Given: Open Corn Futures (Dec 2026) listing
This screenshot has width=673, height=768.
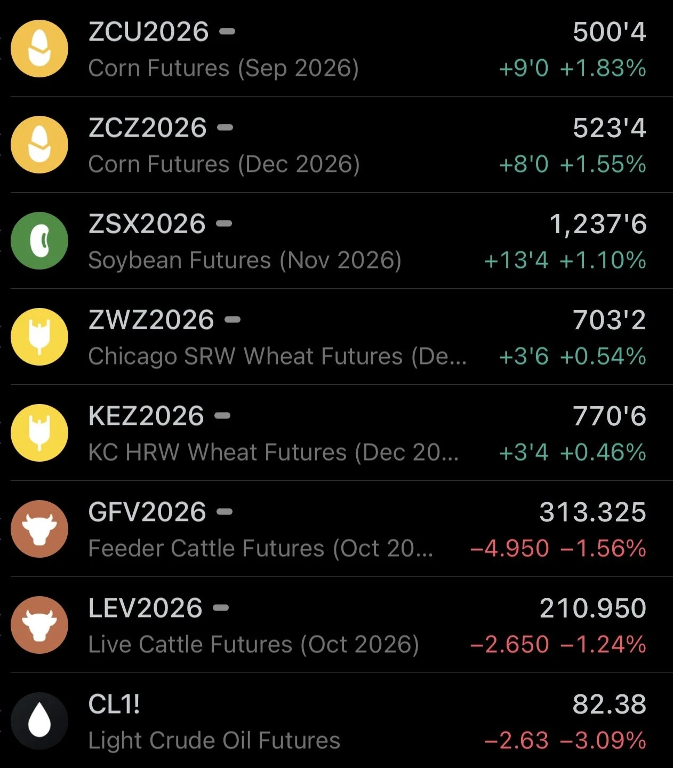Looking at the screenshot, I should click(x=341, y=145).
